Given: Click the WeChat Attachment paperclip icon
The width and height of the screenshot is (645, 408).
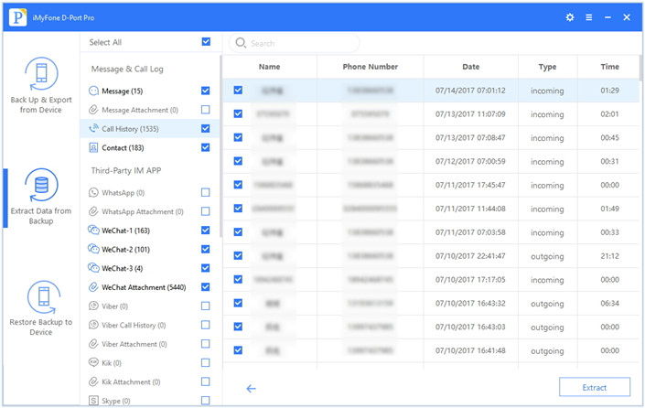Looking at the screenshot, I should click(x=94, y=287).
